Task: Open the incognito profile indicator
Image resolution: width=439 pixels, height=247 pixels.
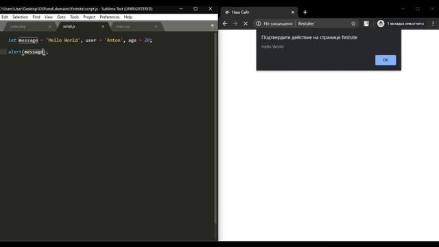Action: [401, 24]
